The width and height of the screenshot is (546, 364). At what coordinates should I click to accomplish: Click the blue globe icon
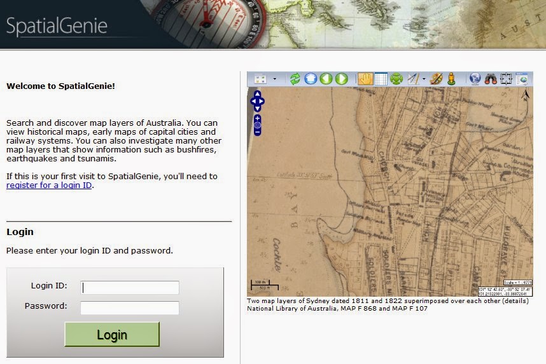click(x=475, y=79)
